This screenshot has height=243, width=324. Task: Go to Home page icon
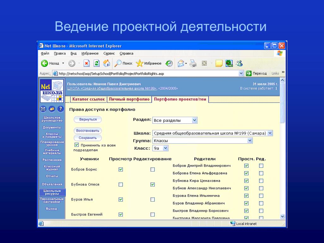point(107,63)
